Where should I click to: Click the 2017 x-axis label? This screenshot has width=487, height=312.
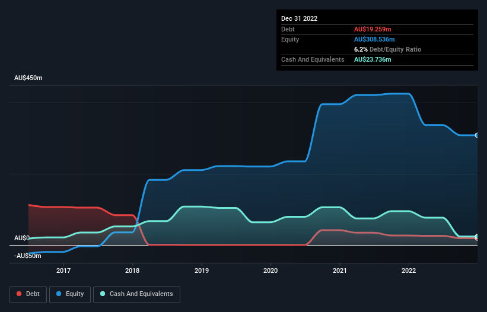coord(63,270)
